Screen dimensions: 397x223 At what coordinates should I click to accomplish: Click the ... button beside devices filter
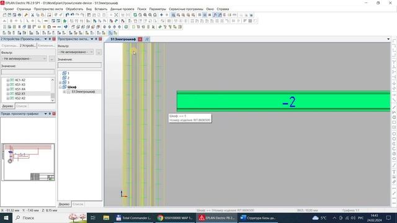click(x=51, y=59)
